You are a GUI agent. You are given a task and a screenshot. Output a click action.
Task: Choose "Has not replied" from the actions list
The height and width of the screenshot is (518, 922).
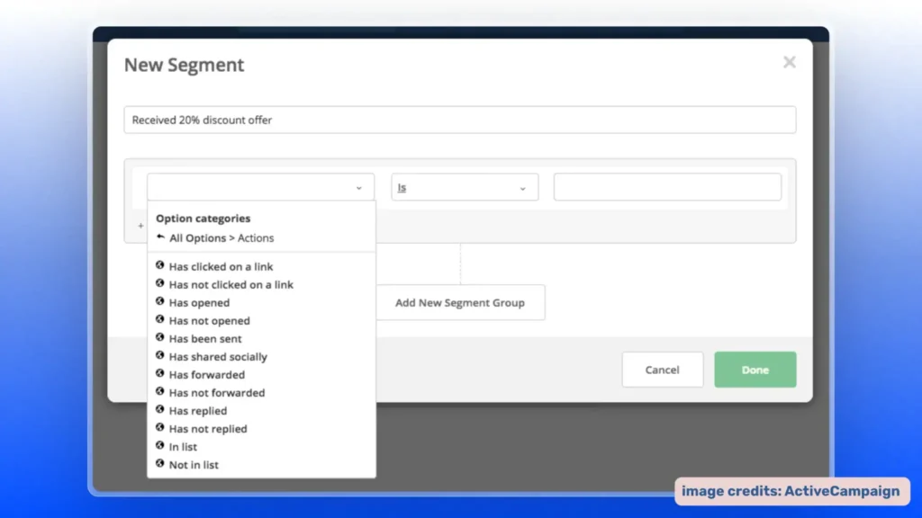209,428
